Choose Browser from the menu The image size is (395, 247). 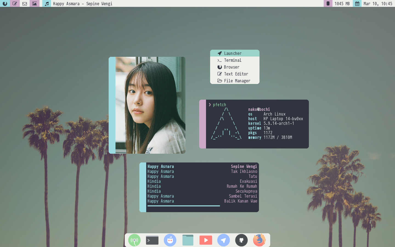point(235,67)
